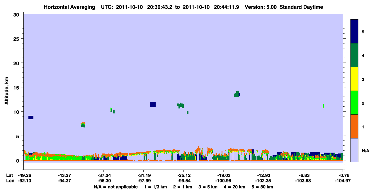Click the orange-topped feature near 7 km
Screen dimensions: 381x195
(83, 125)
